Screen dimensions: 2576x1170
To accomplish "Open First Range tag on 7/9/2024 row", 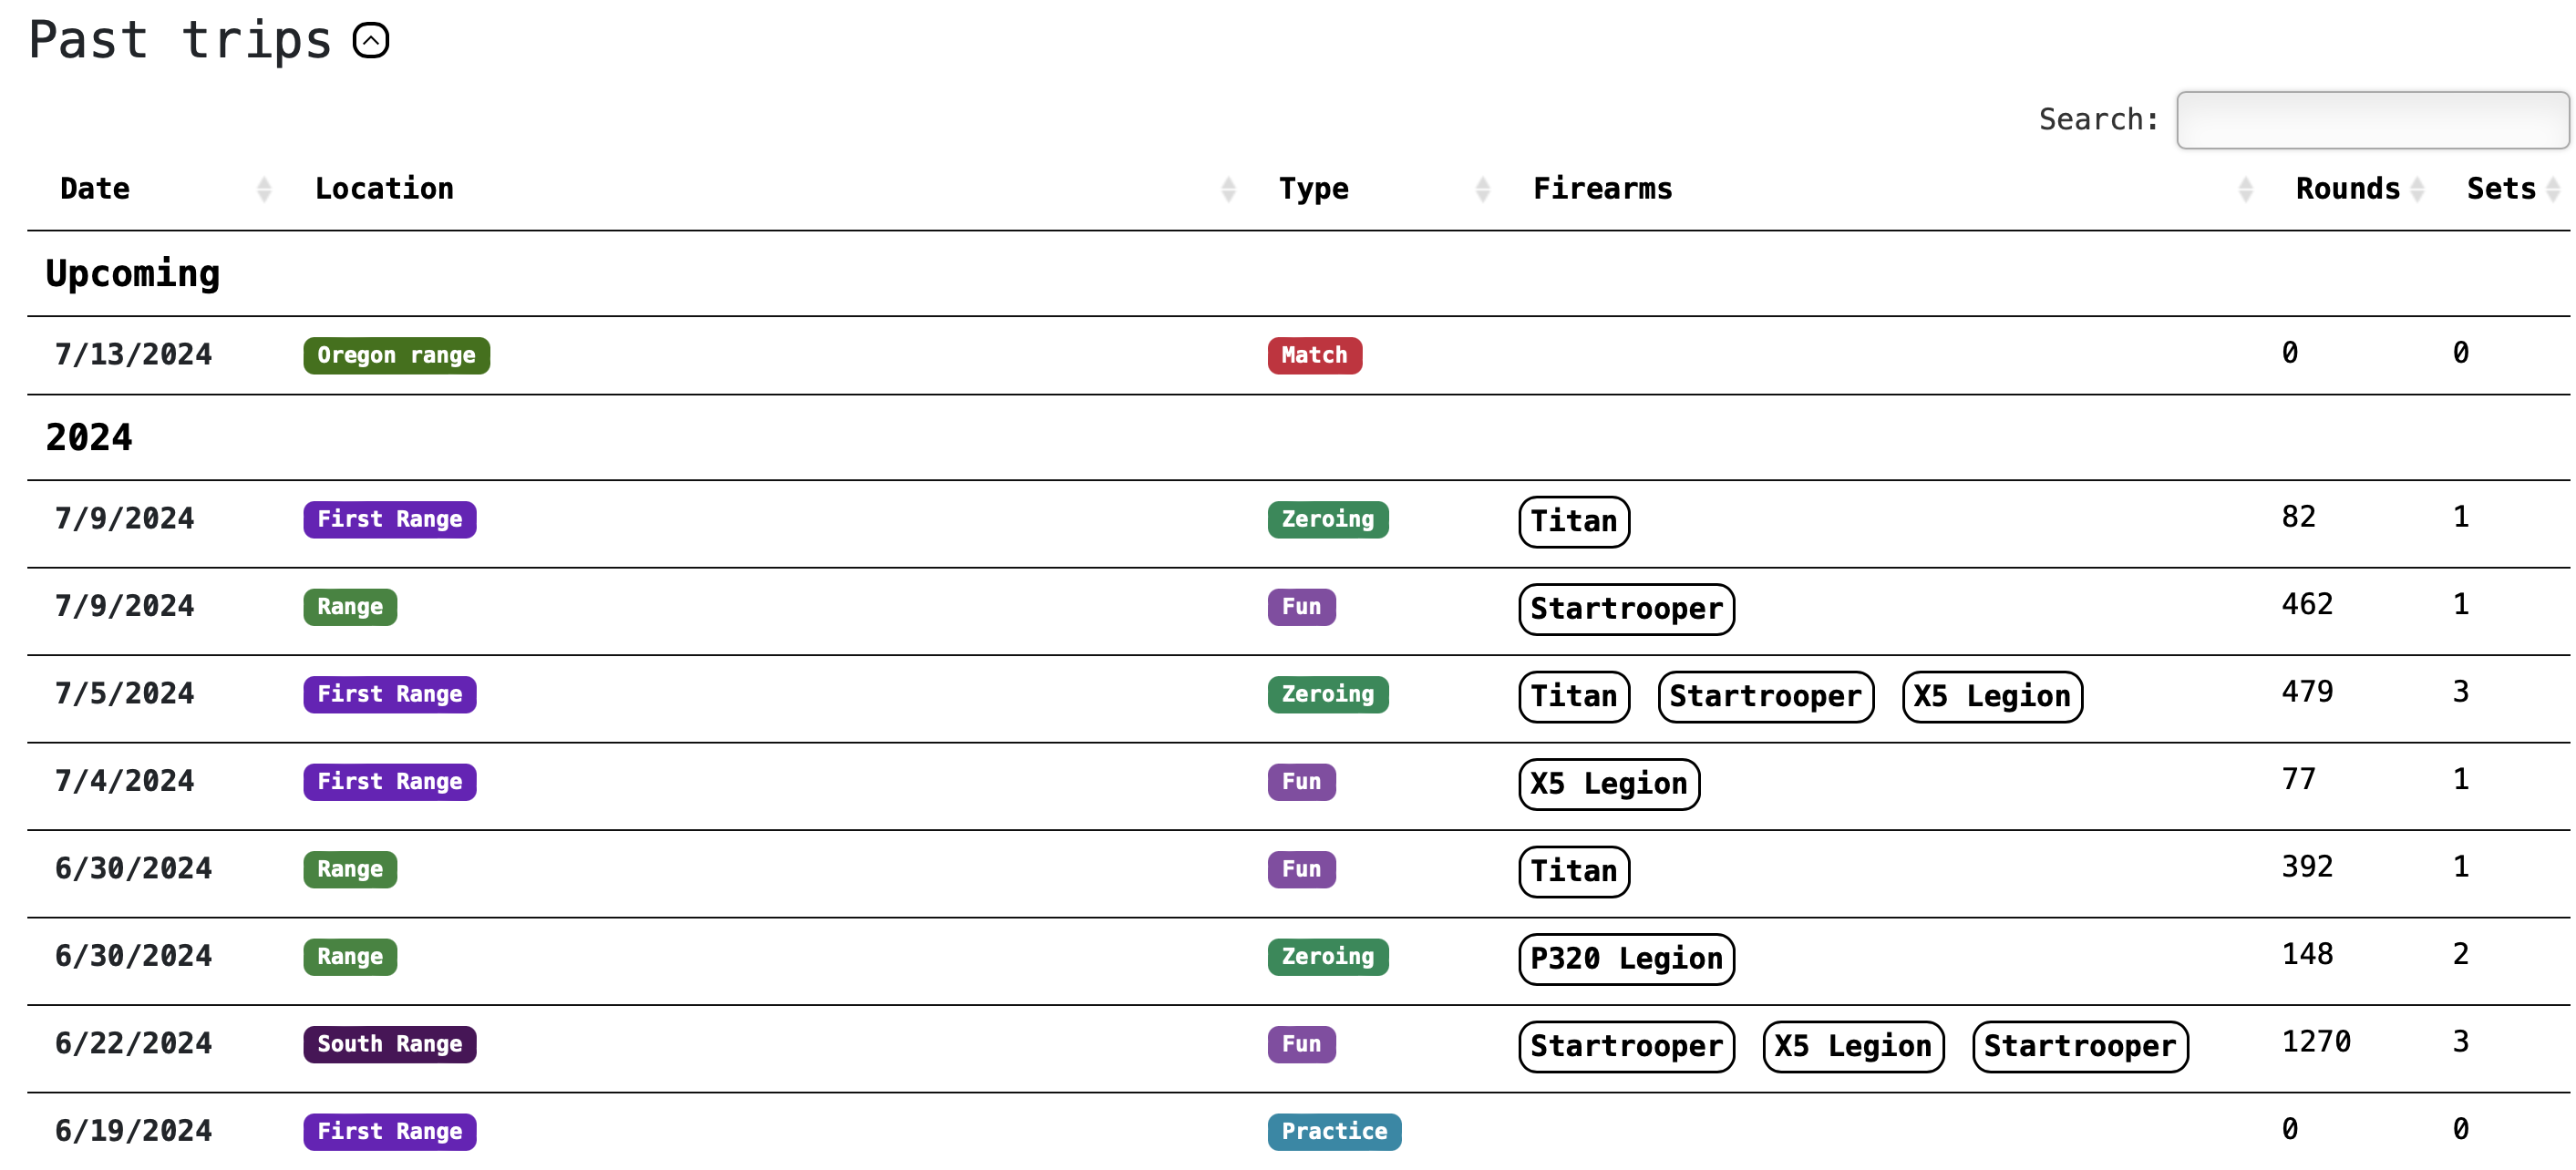I will point(389,519).
